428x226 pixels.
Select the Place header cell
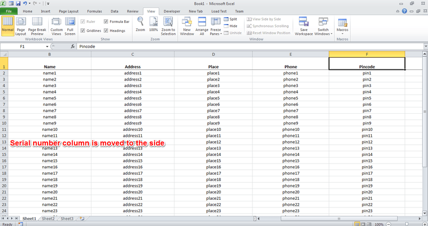coord(213,64)
